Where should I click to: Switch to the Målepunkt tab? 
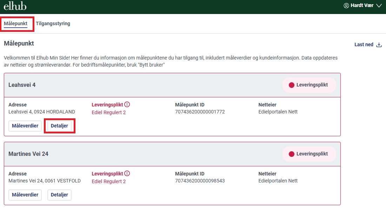(x=15, y=23)
